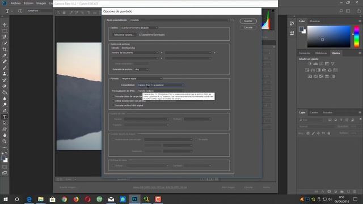This screenshot has width=363, height=204.
Task: Open the Ajuste preestablecido dropdown
Action: (x=179, y=20)
